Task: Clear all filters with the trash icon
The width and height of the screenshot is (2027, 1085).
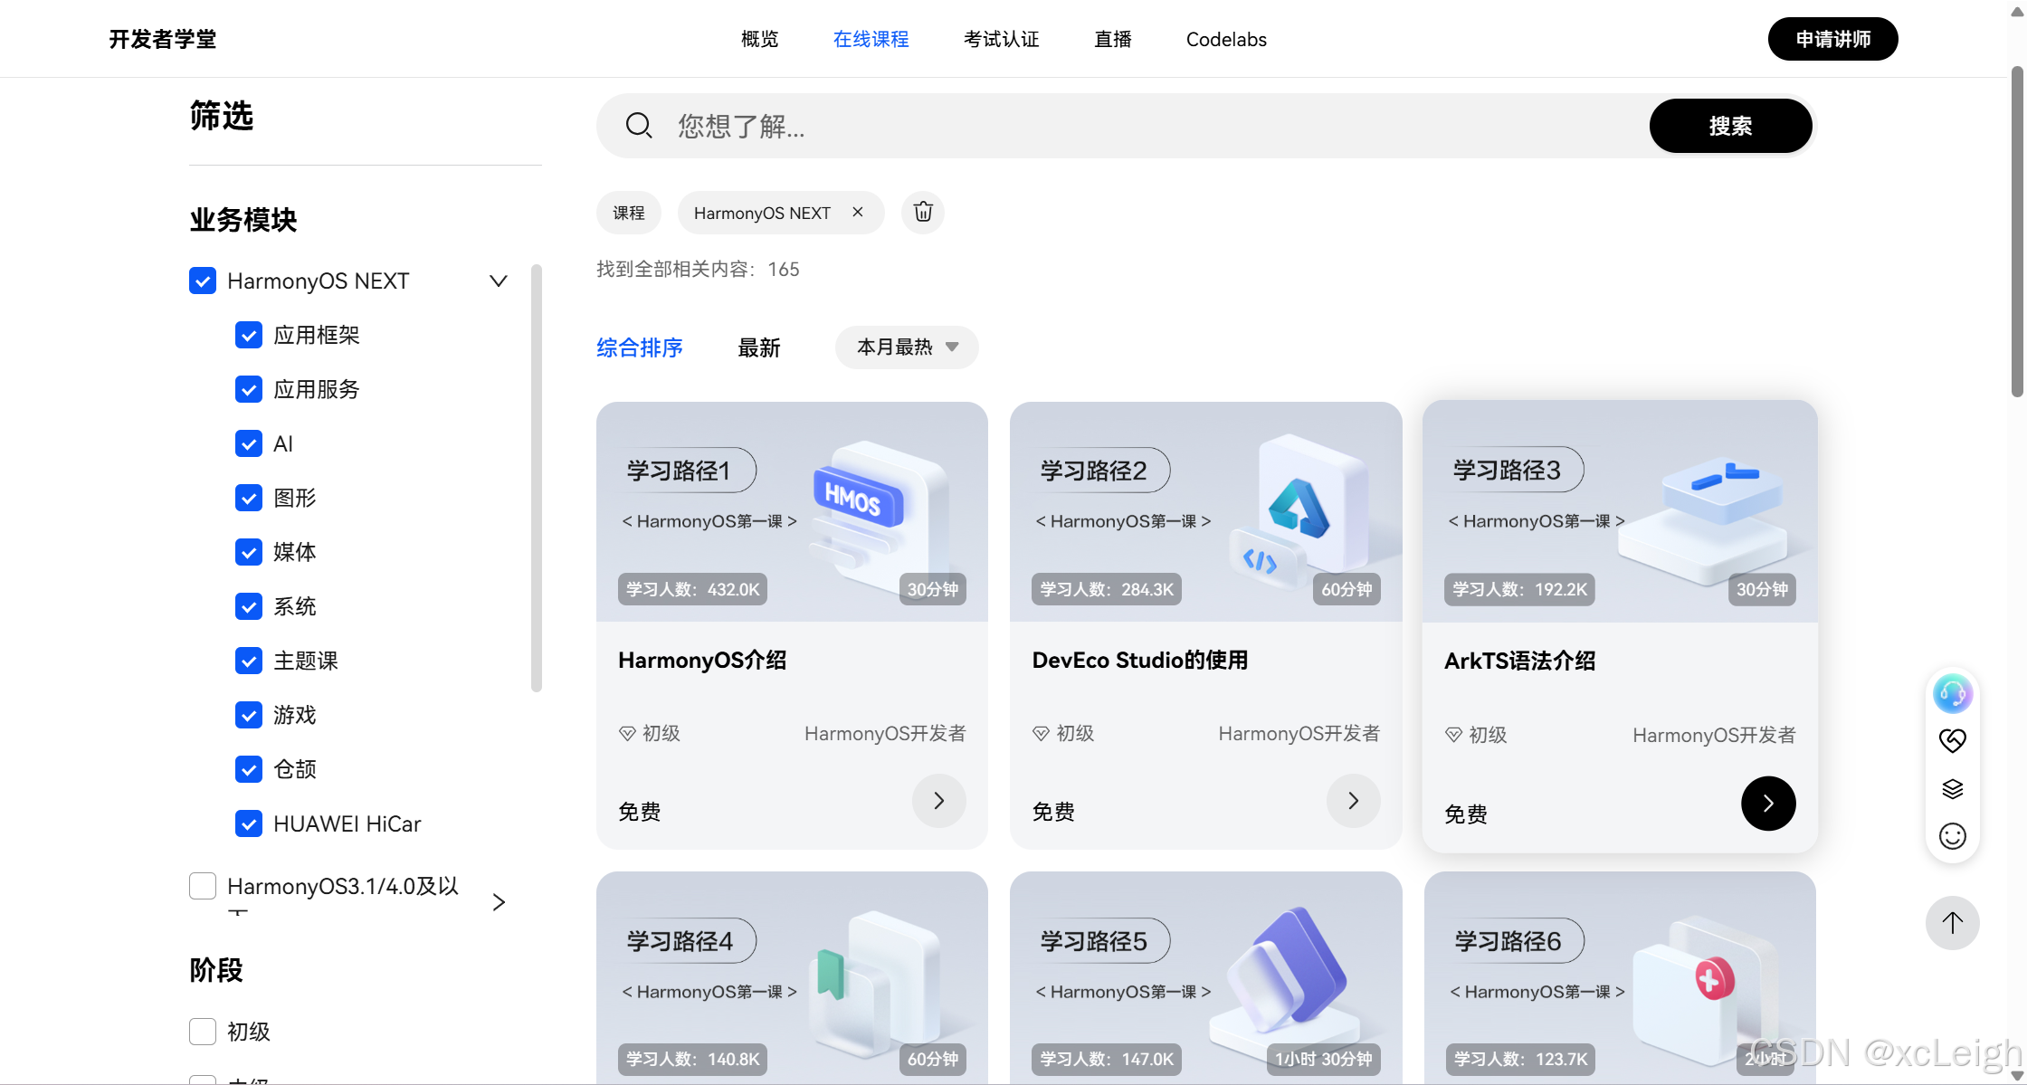Action: tap(923, 212)
